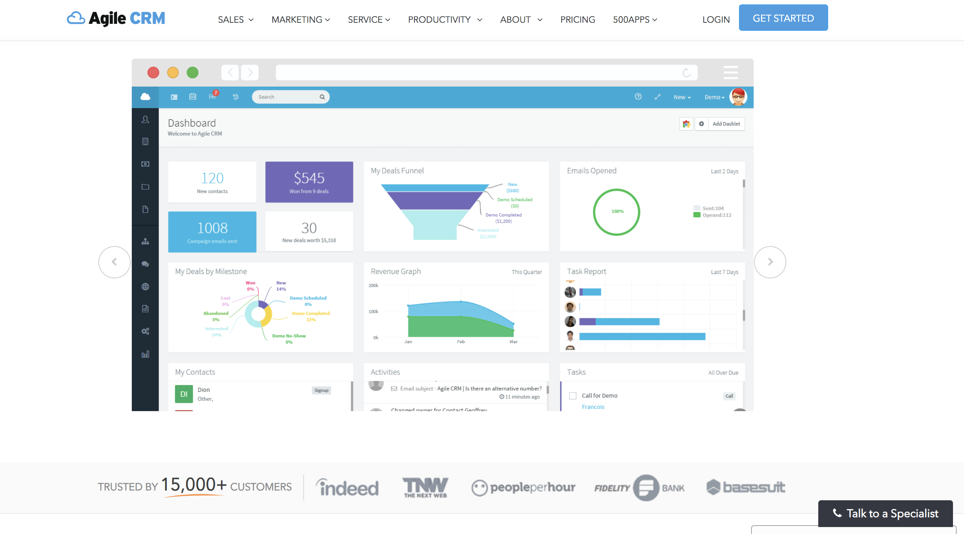The image size is (964, 534).
Task: Click the Integrations/apps icon in sidebar
Action: tap(145, 331)
